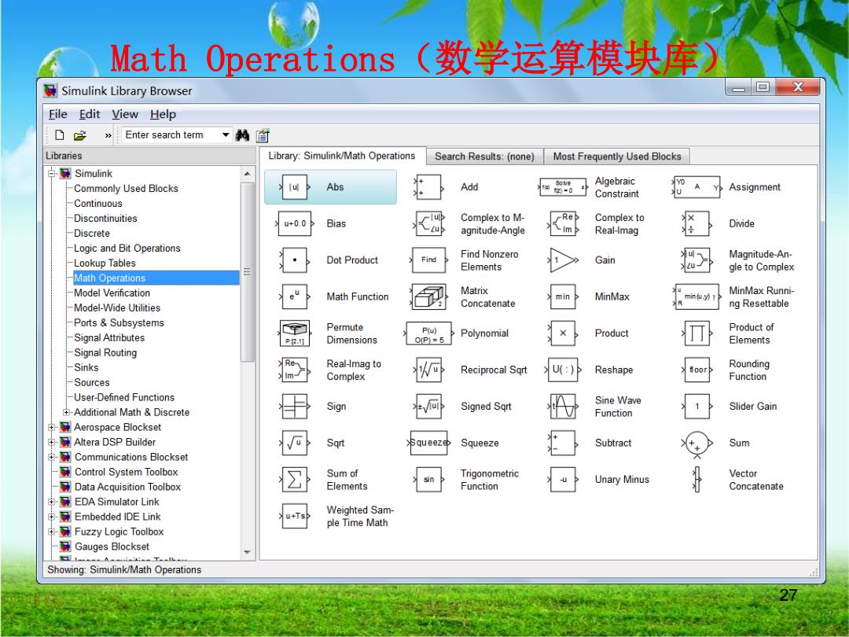Viewport: 849px width, 637px height.
Task: Expand the Communications Blockset node
Action: (x=52, y=457)
